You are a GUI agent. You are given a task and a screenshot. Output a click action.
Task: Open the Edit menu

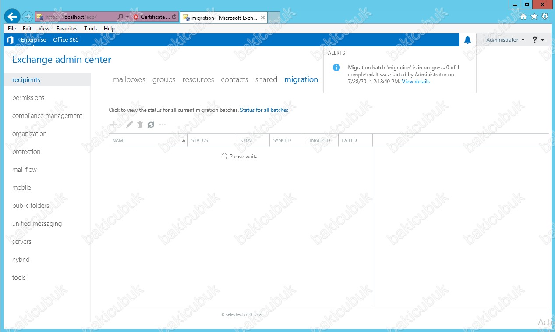27,29
